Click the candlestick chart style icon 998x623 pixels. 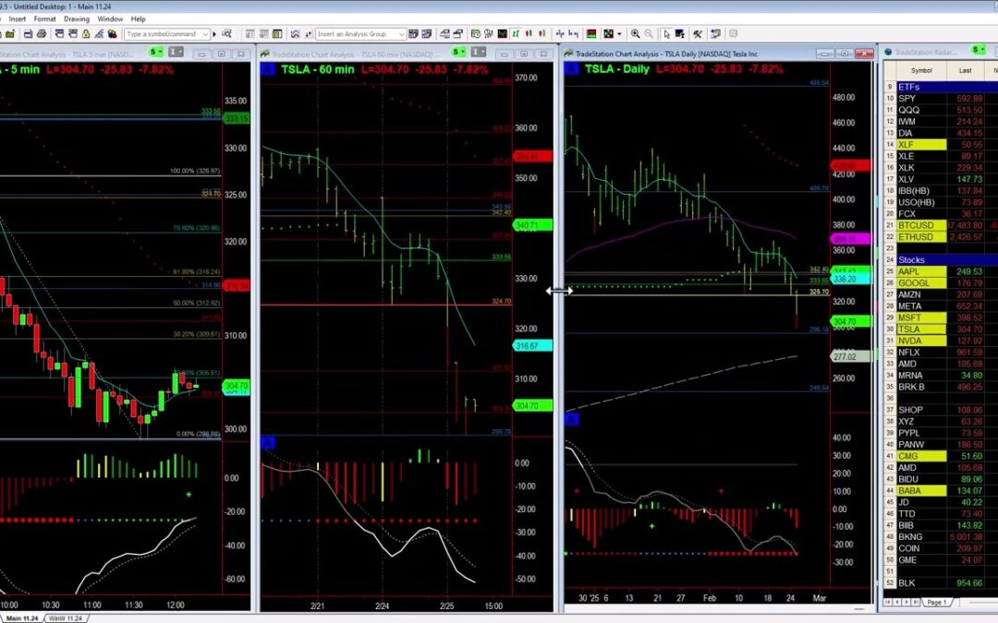(517, 32)
